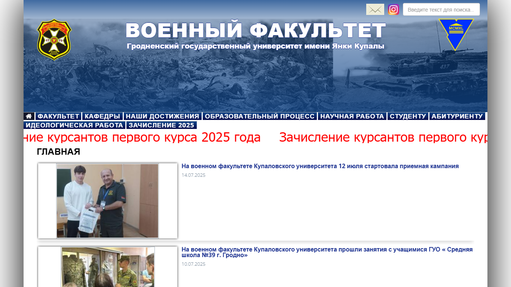
Task: Open the ЗАЧИСЛЕНИЕ 2025 menu item
Action: 162,125
